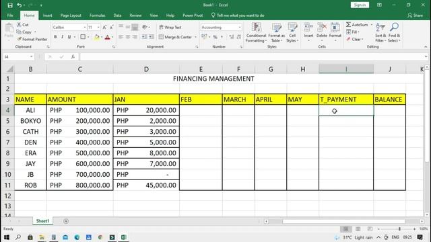Select the Sheet1 tab

coord(42,221)
